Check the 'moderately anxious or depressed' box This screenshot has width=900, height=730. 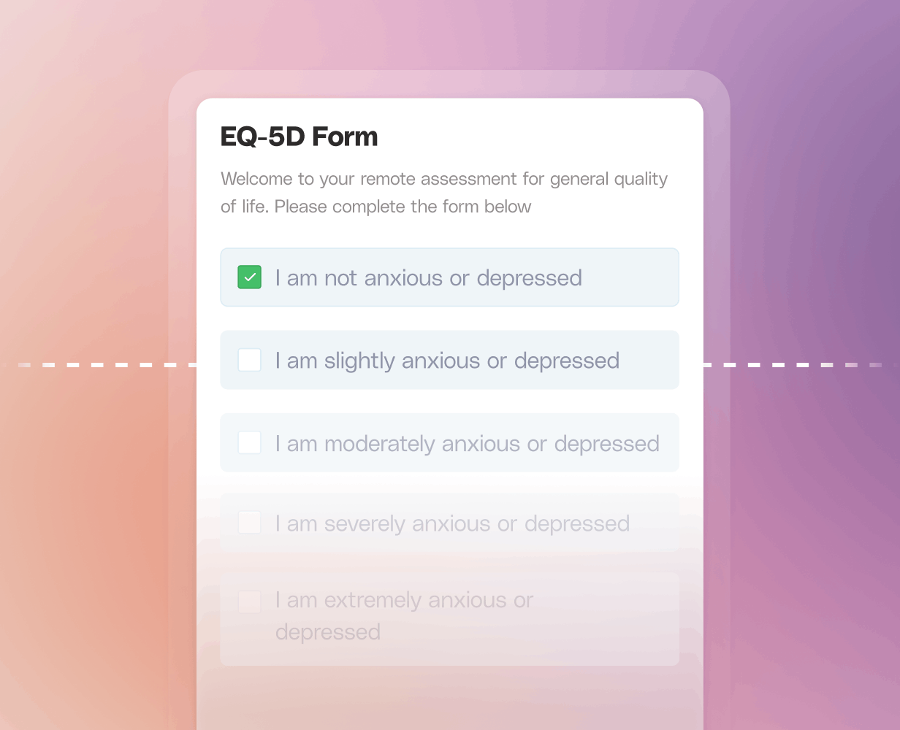249,442
